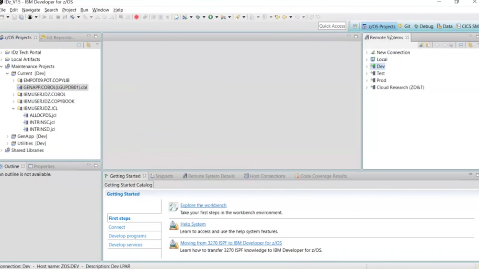This screenshot has width=479, height=269.
Task: Open the Code Coverage Results tab
Action: [x=321, y=176]
